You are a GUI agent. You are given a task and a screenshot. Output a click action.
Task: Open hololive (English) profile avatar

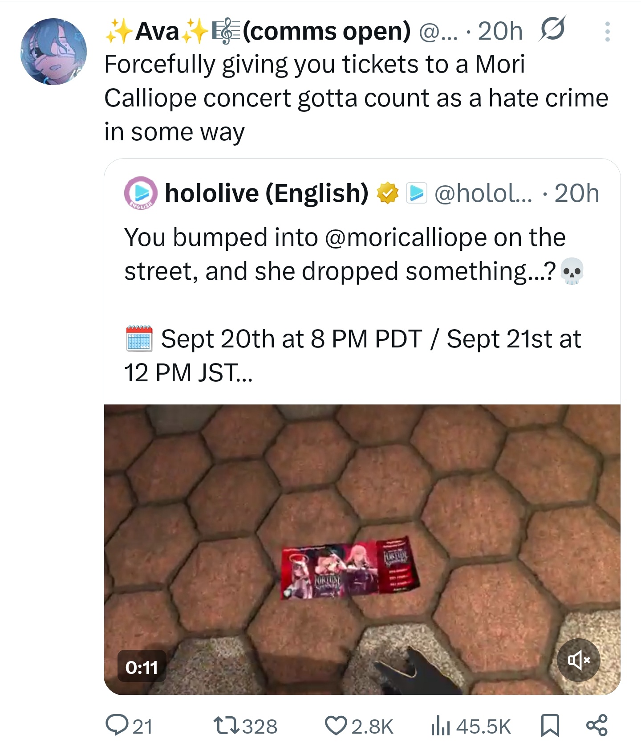point(141,193)
